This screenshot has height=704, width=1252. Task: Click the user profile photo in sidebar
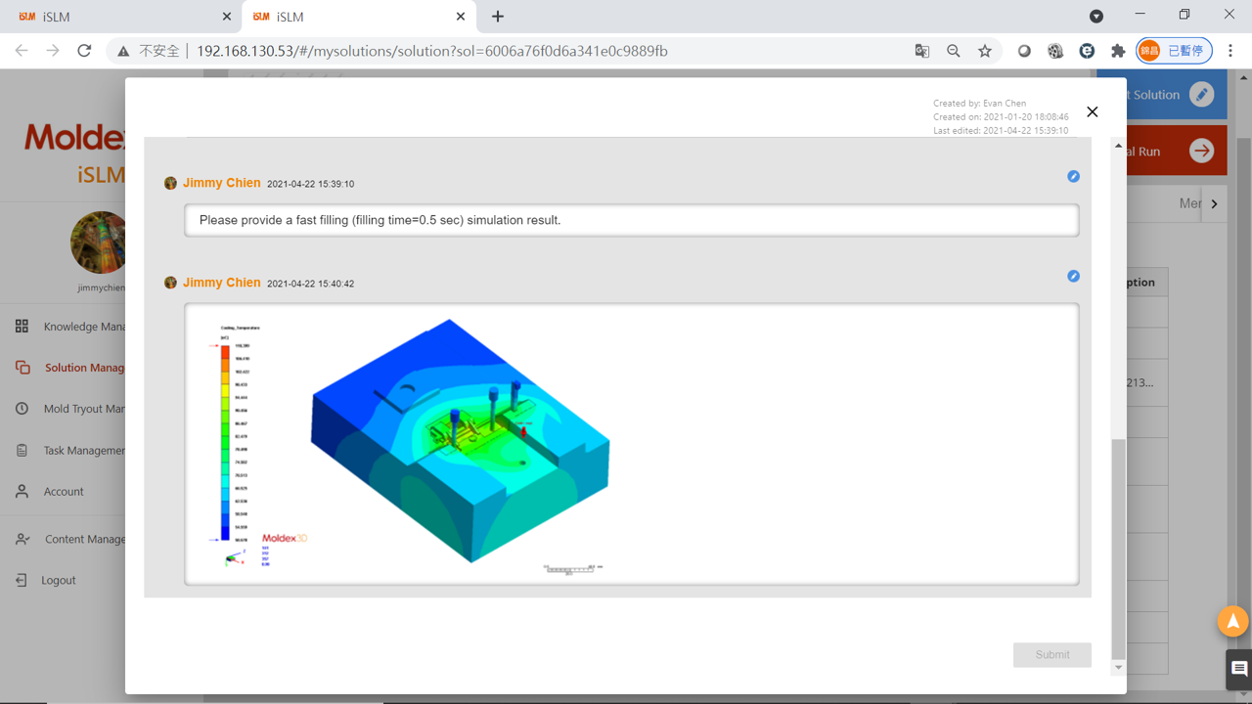coord(98,242)
